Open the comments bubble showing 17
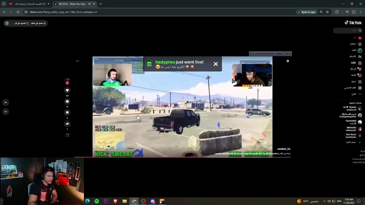Viewport: 365px width, 205px height. (x=67, y=101)
